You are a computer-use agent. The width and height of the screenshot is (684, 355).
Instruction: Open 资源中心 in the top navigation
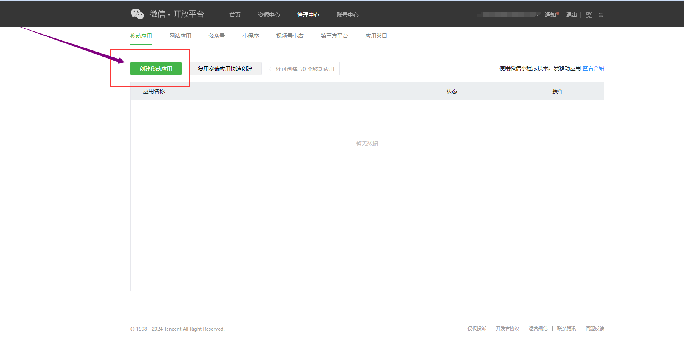point(269,15)
